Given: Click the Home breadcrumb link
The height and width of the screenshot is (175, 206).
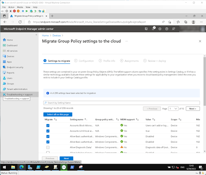Looking at the screenshot, I should (45, 35).
